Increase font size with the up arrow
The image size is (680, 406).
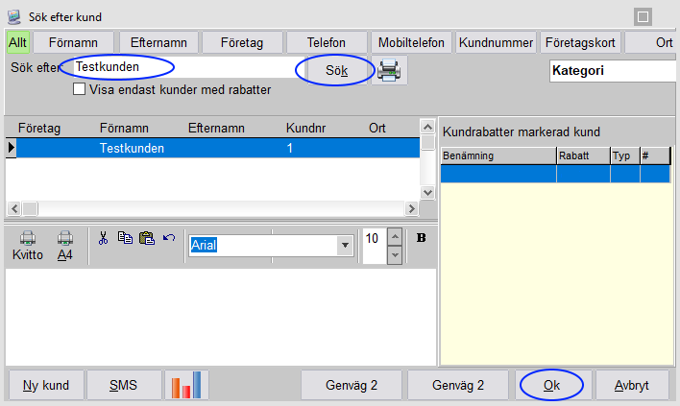[394, 238]
